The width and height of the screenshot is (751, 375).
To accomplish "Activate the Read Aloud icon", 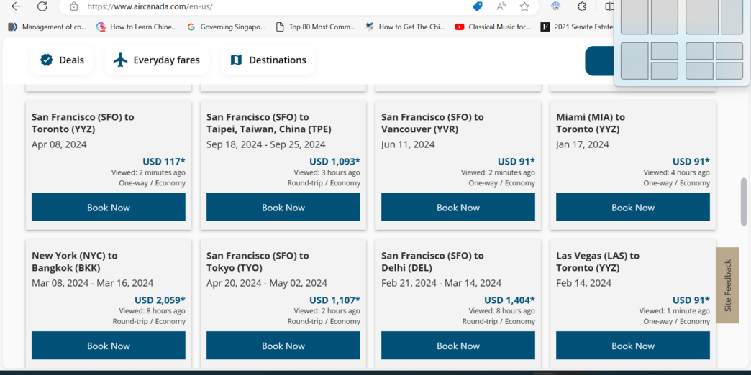I will coord(501,6).
